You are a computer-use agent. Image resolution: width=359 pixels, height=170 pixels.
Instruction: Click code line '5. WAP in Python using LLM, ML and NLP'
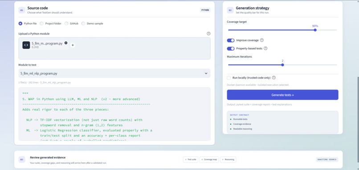click(81, 99)
